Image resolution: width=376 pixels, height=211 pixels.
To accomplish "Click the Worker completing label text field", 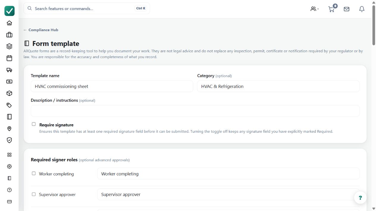I will (228, 174).
